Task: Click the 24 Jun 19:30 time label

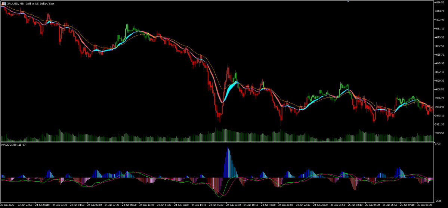Action: (x=269, y=205)
